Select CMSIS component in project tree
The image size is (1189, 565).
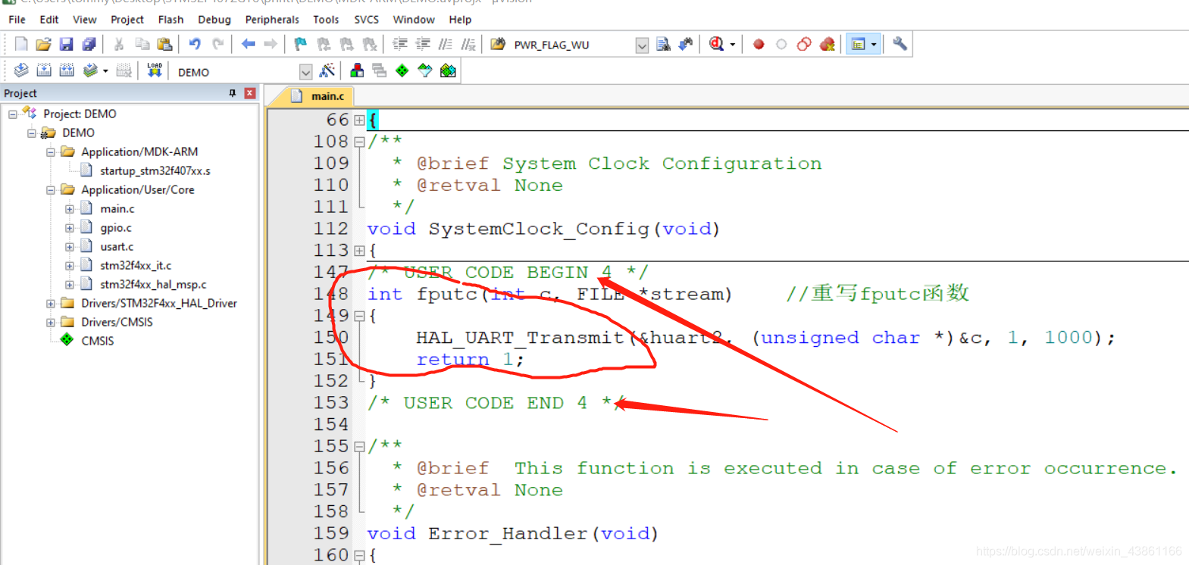coord(98,342)
